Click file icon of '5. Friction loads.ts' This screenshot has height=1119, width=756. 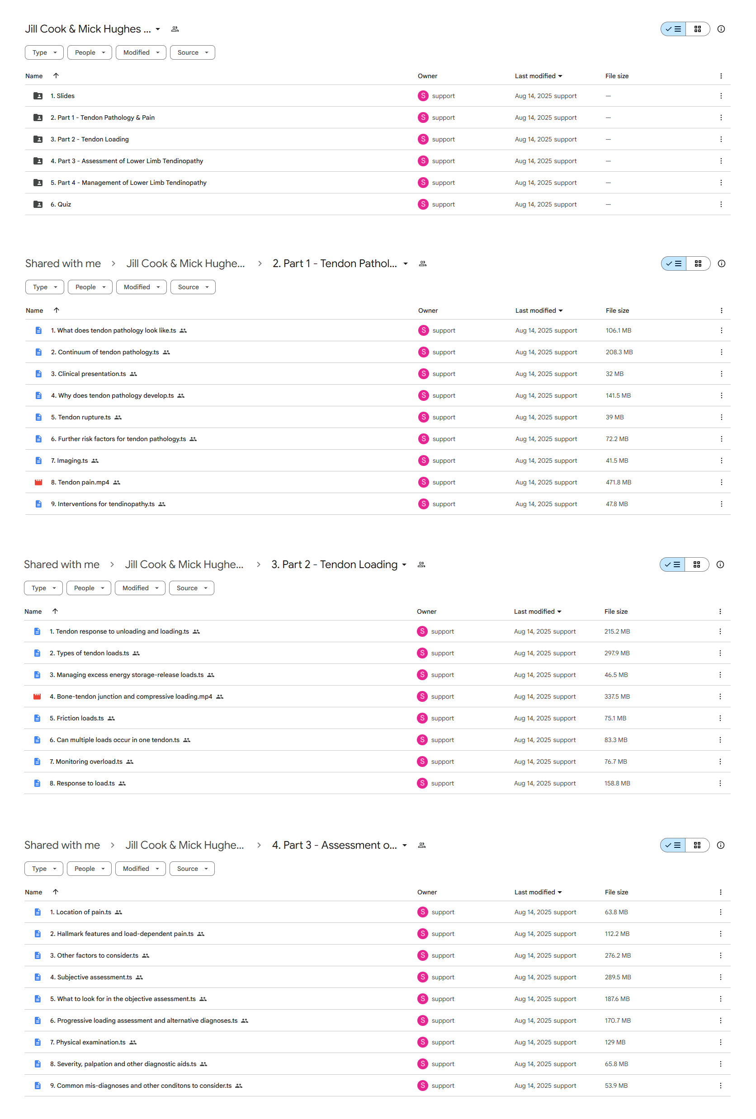tap(37, 718)
